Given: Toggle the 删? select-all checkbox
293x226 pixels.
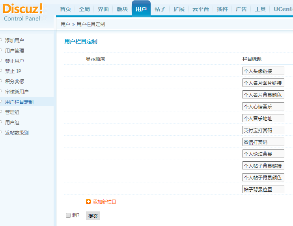Looking at the screenshot, I should coord(68,215).
